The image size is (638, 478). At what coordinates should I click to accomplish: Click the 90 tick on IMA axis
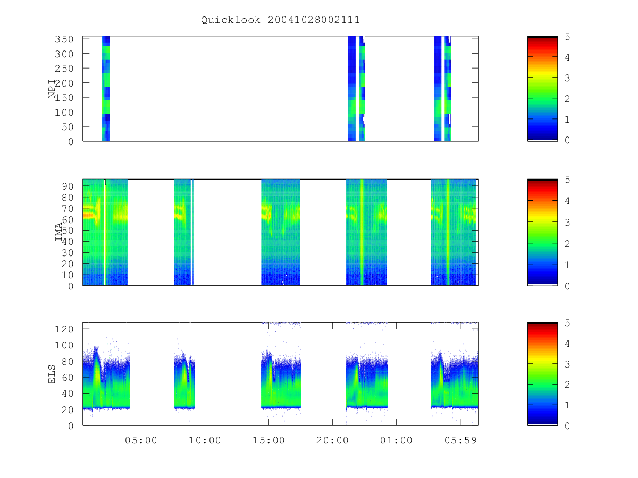68,186
